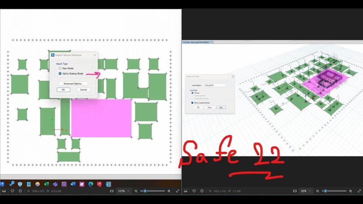The image size is (363, 204).
Task: Click fit-to-window in the left photo viewer
Action: point(112,191)
